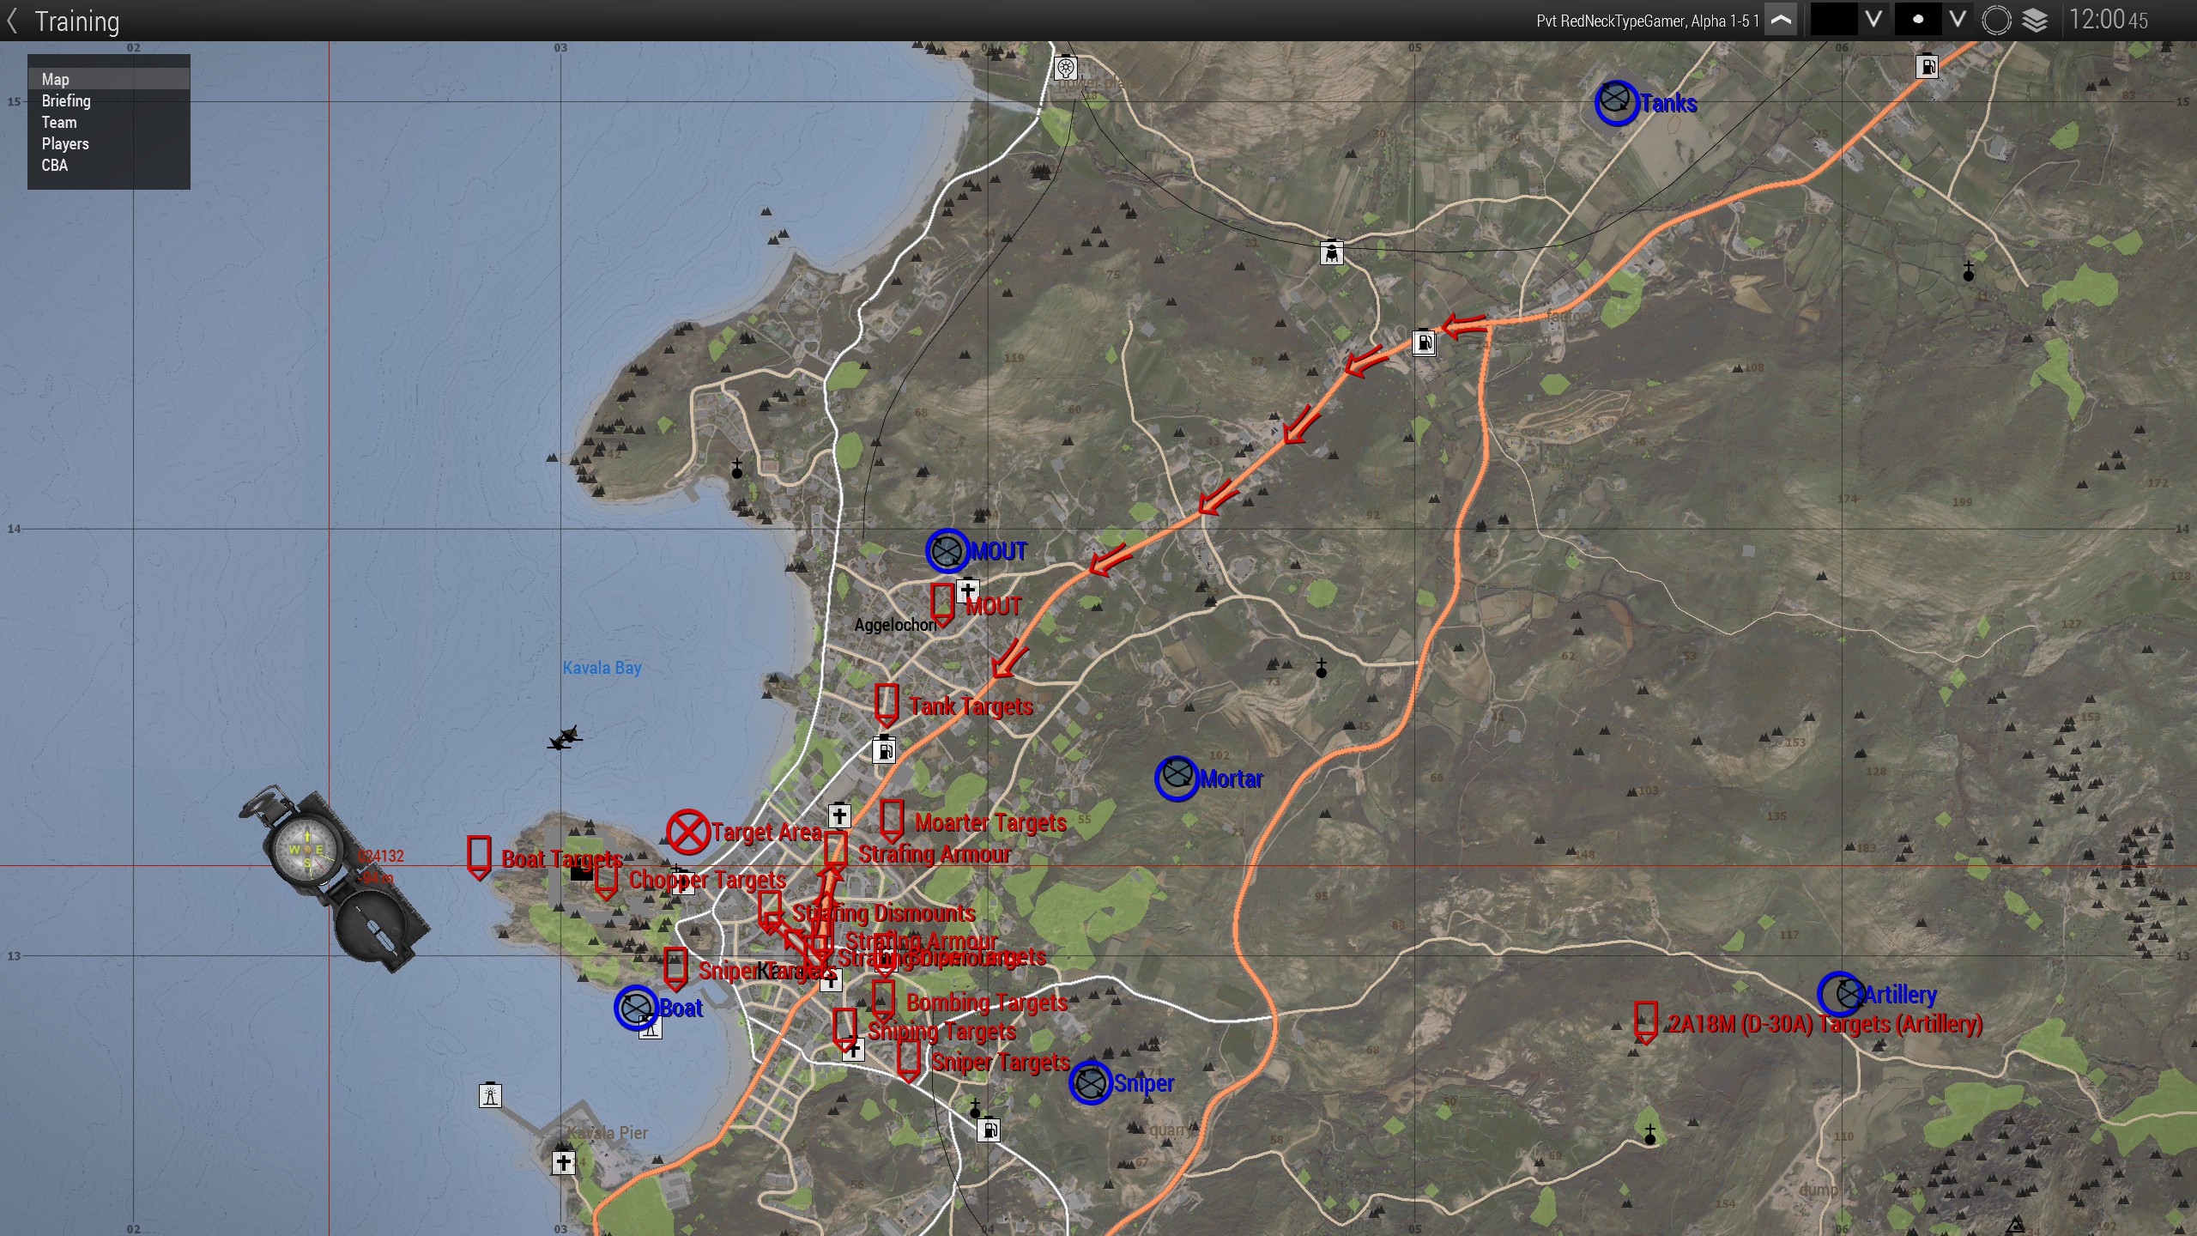Select the Players menu entry

[x=65, y=144]
